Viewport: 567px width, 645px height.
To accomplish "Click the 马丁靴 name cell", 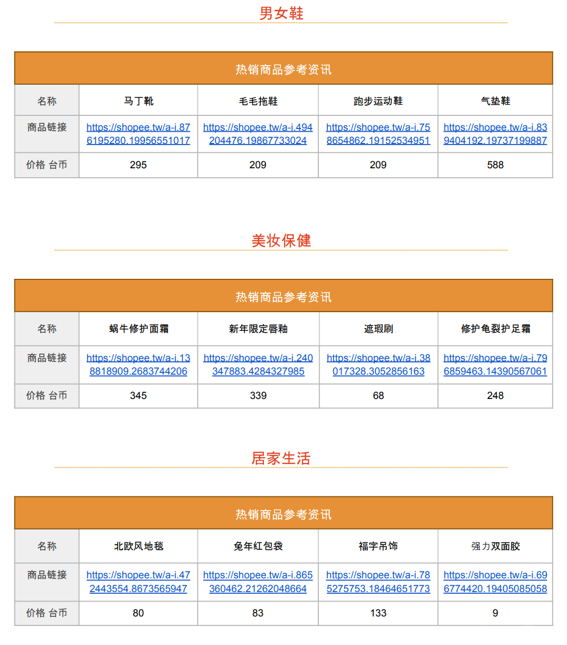I will [139, 101].
